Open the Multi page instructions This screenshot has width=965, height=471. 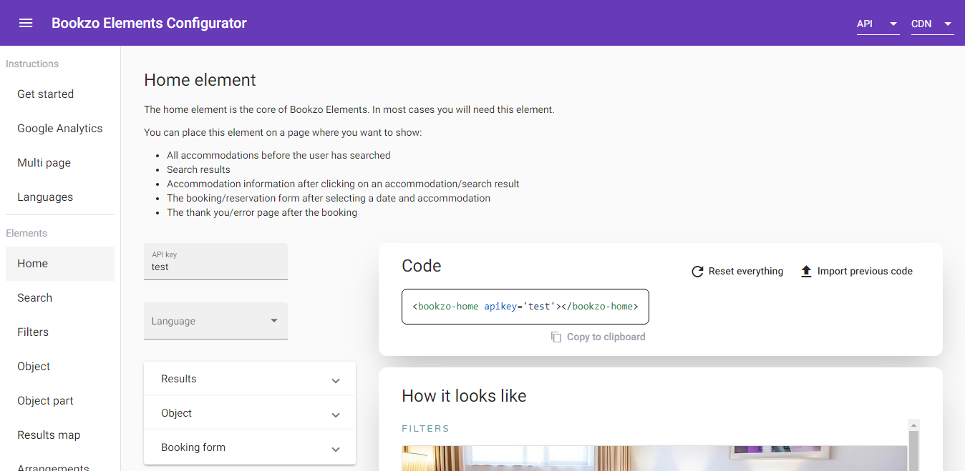coord(60,163)
